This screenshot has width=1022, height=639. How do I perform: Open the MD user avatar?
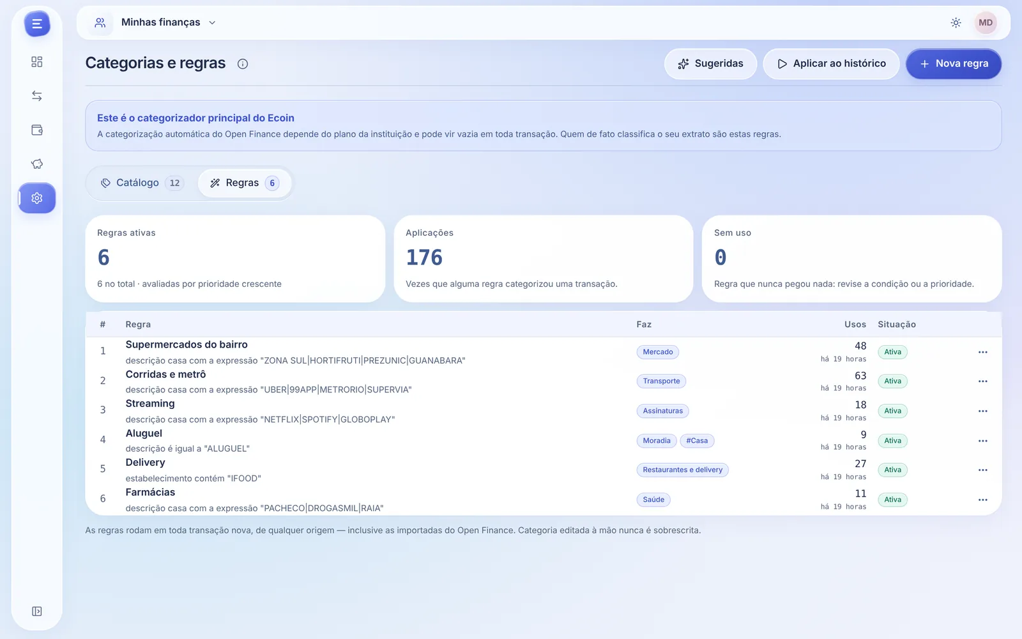[x=986, y=22]
